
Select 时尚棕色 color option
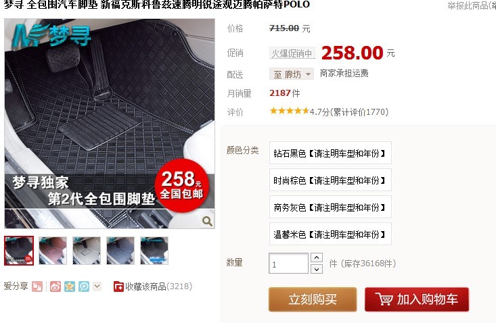[330, 180]
